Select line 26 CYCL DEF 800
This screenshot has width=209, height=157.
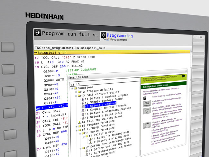point(51,134)
